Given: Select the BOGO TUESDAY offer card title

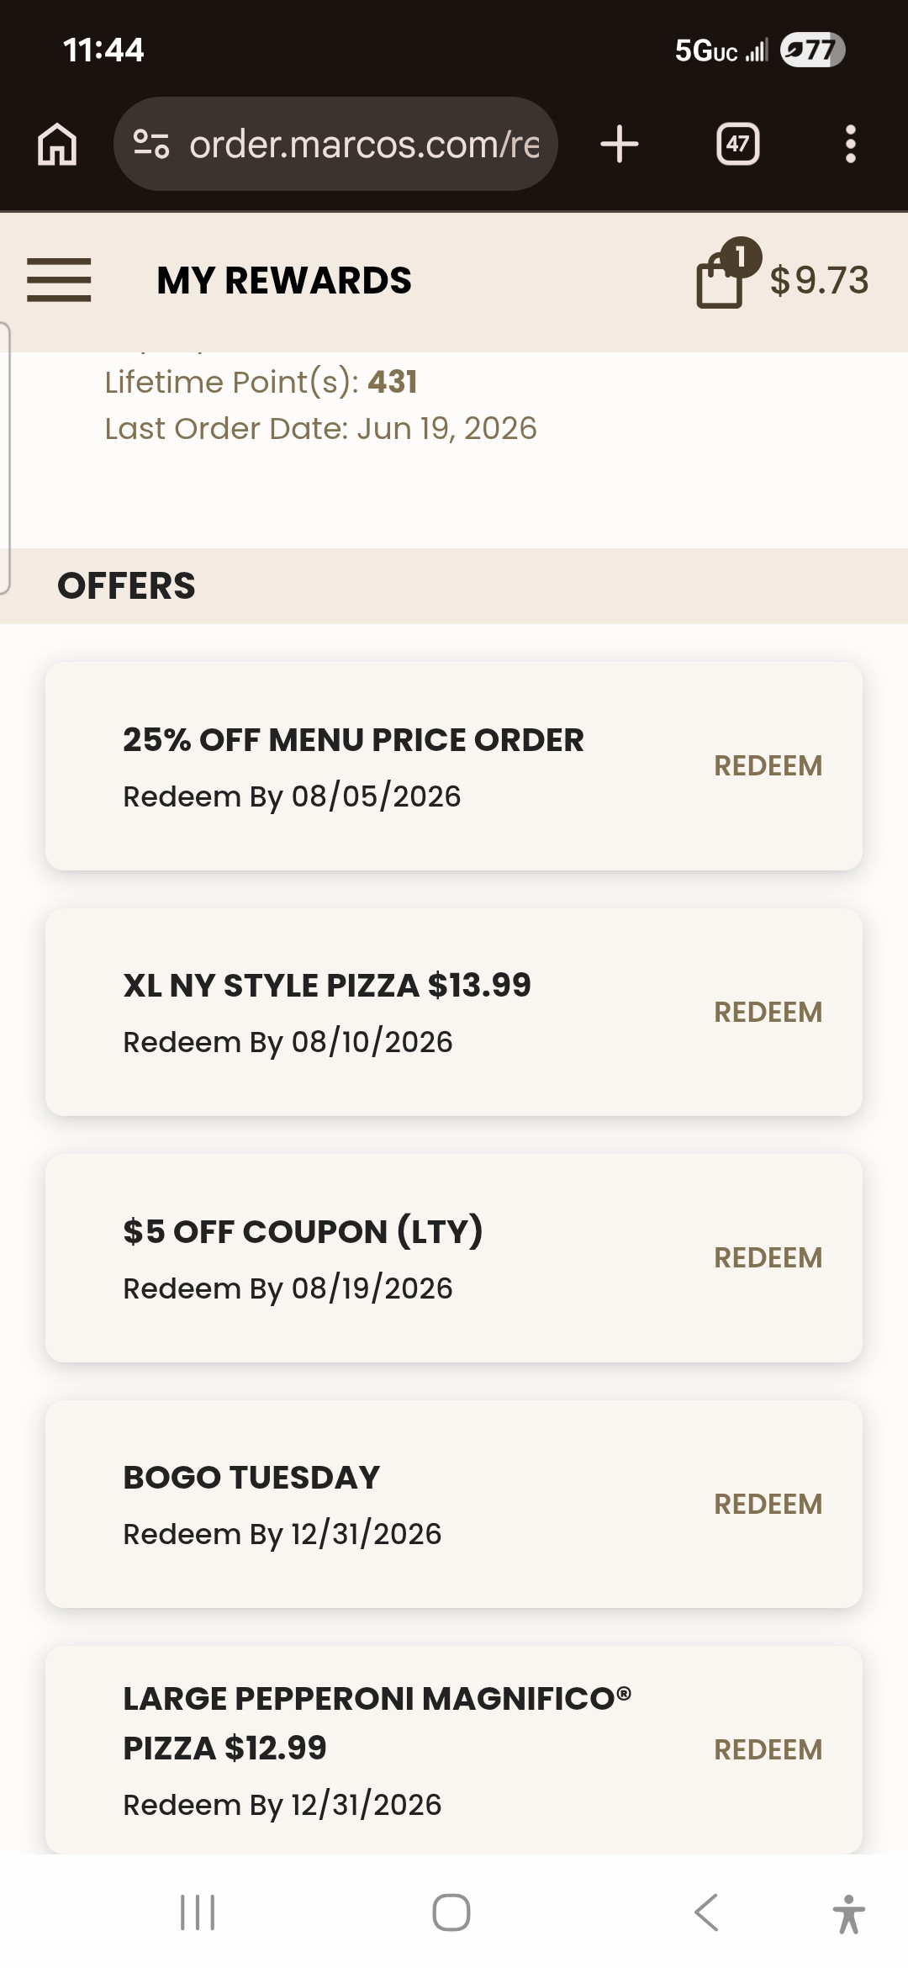Looking at the screenshot, I should 251,1478.
